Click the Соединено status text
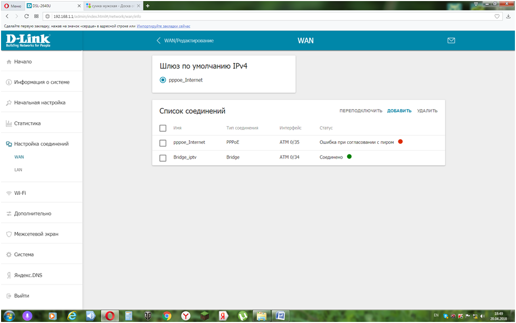The height and width of the screenshot is (323, 516). (331, 157)
